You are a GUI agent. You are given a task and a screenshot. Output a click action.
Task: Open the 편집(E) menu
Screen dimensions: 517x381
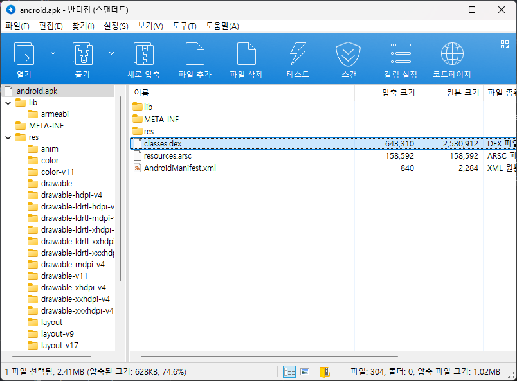(51, 26)
